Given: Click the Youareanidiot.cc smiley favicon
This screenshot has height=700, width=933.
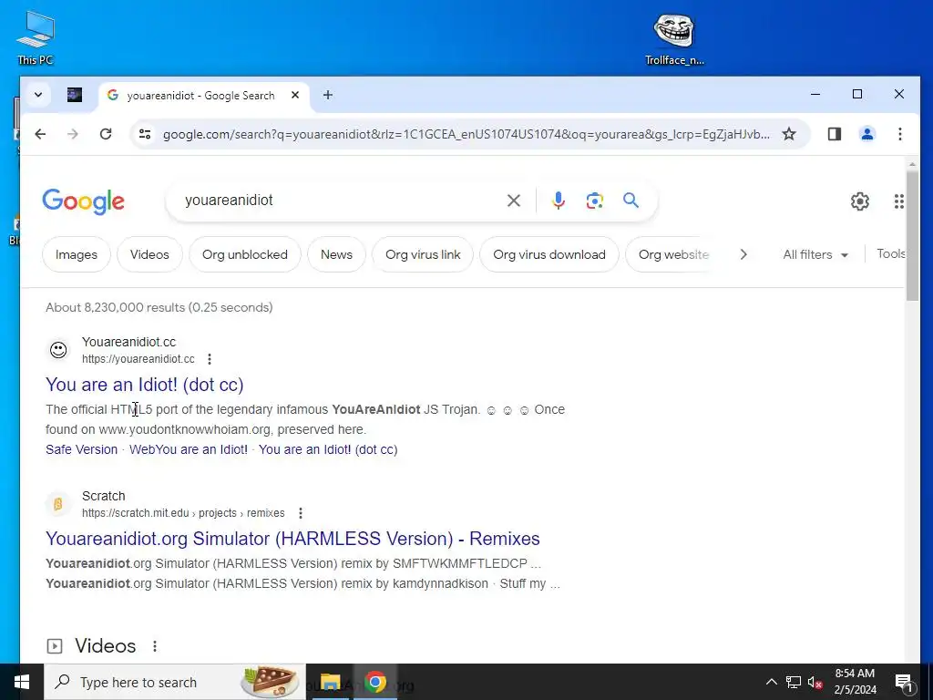Looking at the screenshot, I should click(58, 350).
